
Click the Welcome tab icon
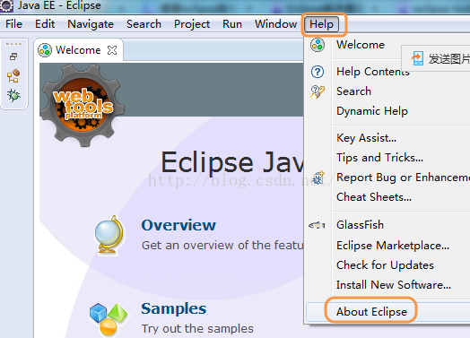45,50
